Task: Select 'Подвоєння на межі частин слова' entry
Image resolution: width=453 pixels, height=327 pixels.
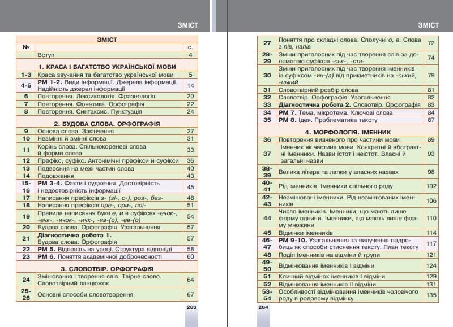Action: pos(86,168)
